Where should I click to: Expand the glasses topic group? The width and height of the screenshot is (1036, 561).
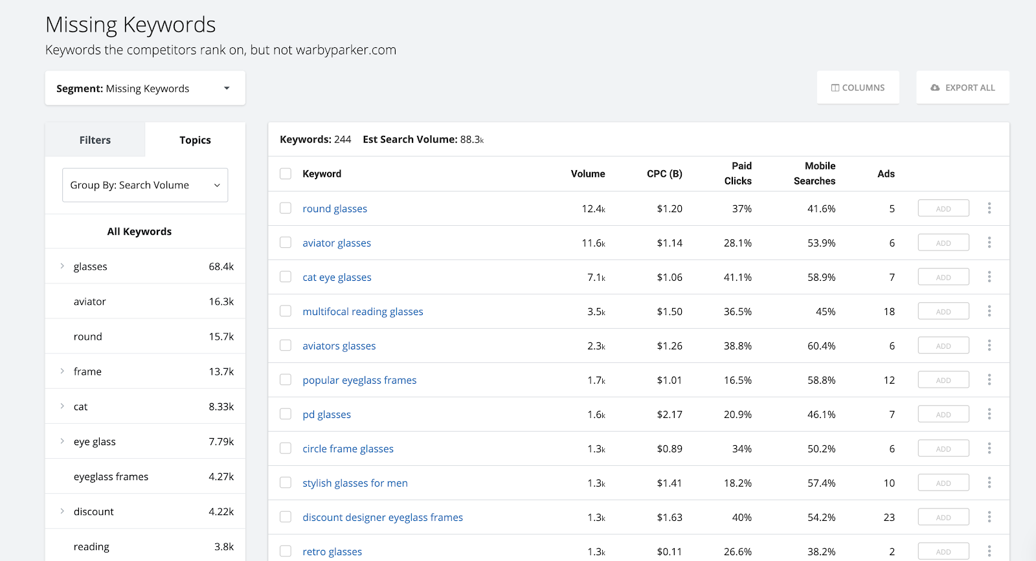click(x=62, y=266)
